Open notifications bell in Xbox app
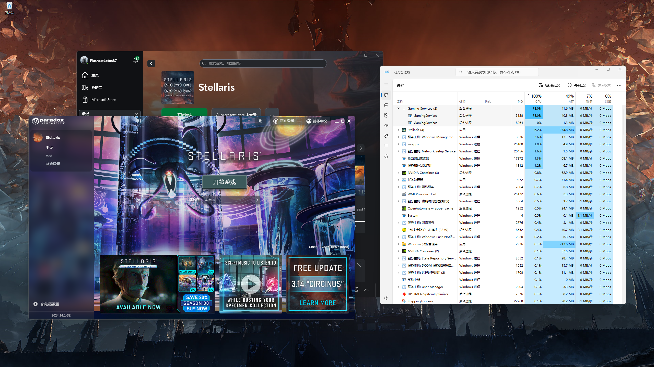The height and width of the screenshot is (367, 654). point(136,60)
